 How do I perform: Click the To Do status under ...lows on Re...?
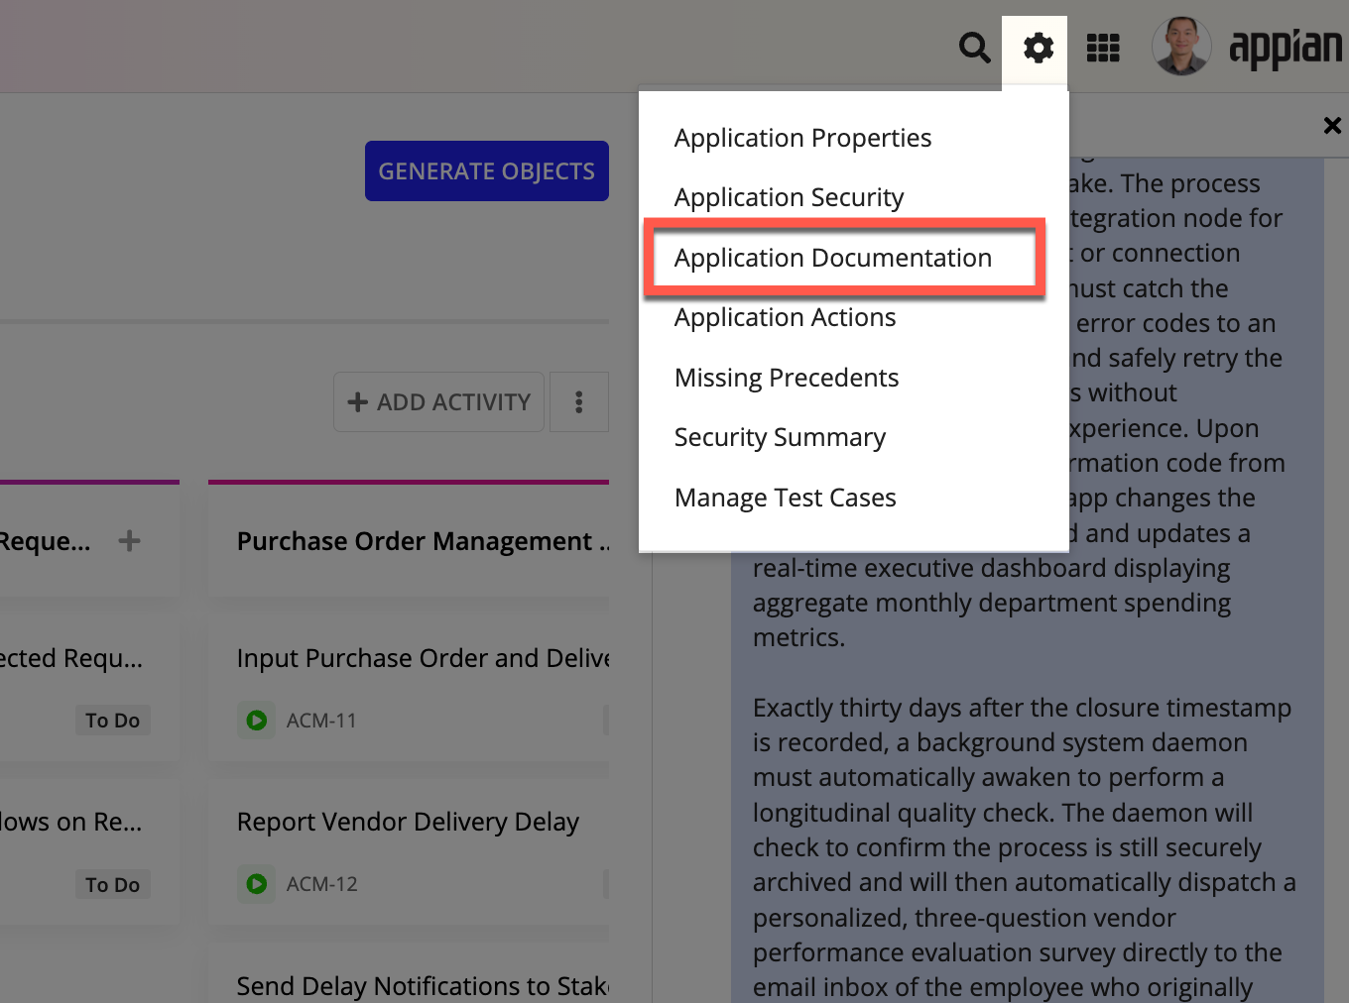112,884
